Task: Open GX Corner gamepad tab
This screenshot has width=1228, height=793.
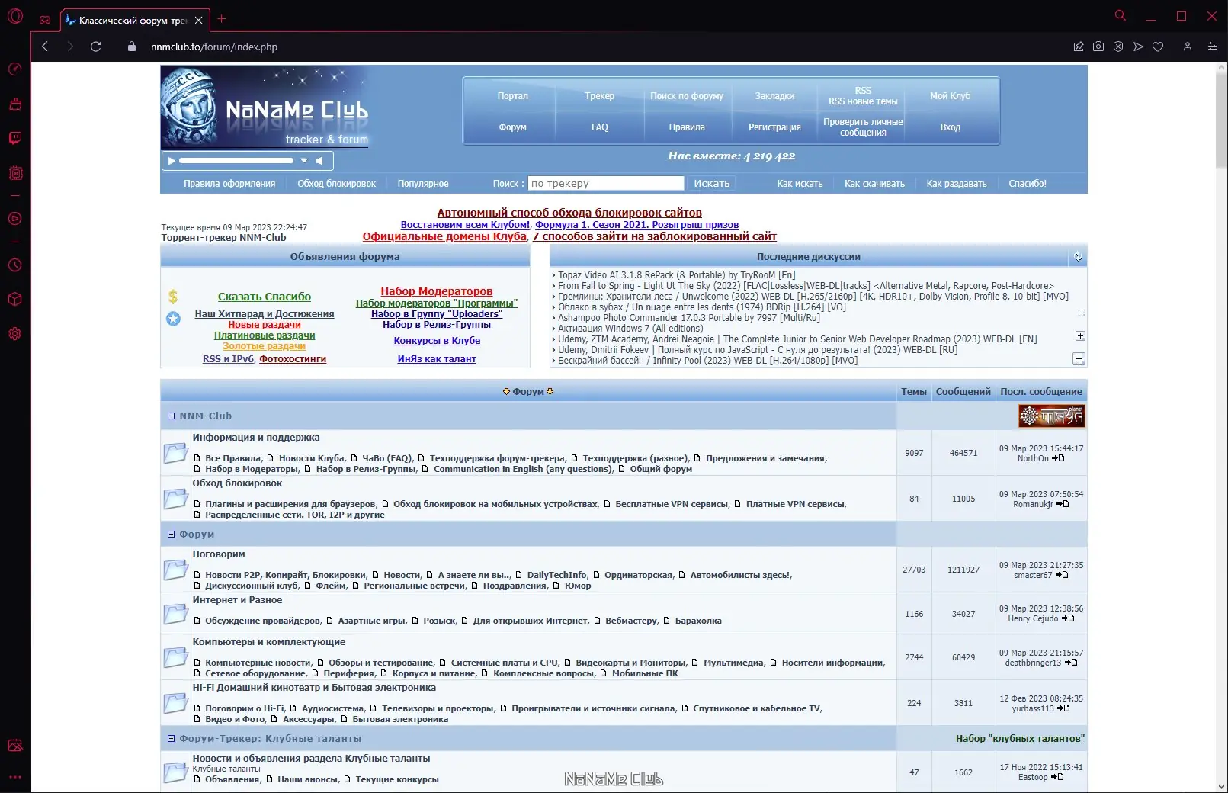Action: pyautogui.click(x=45, y=20)
